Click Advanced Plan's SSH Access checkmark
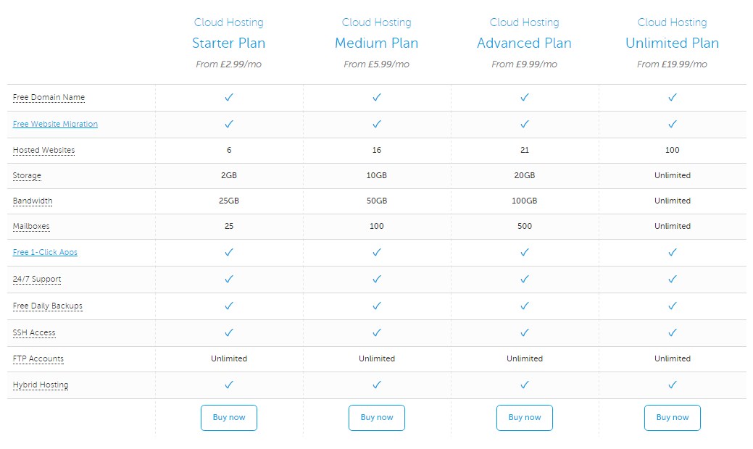 [525, 332]
